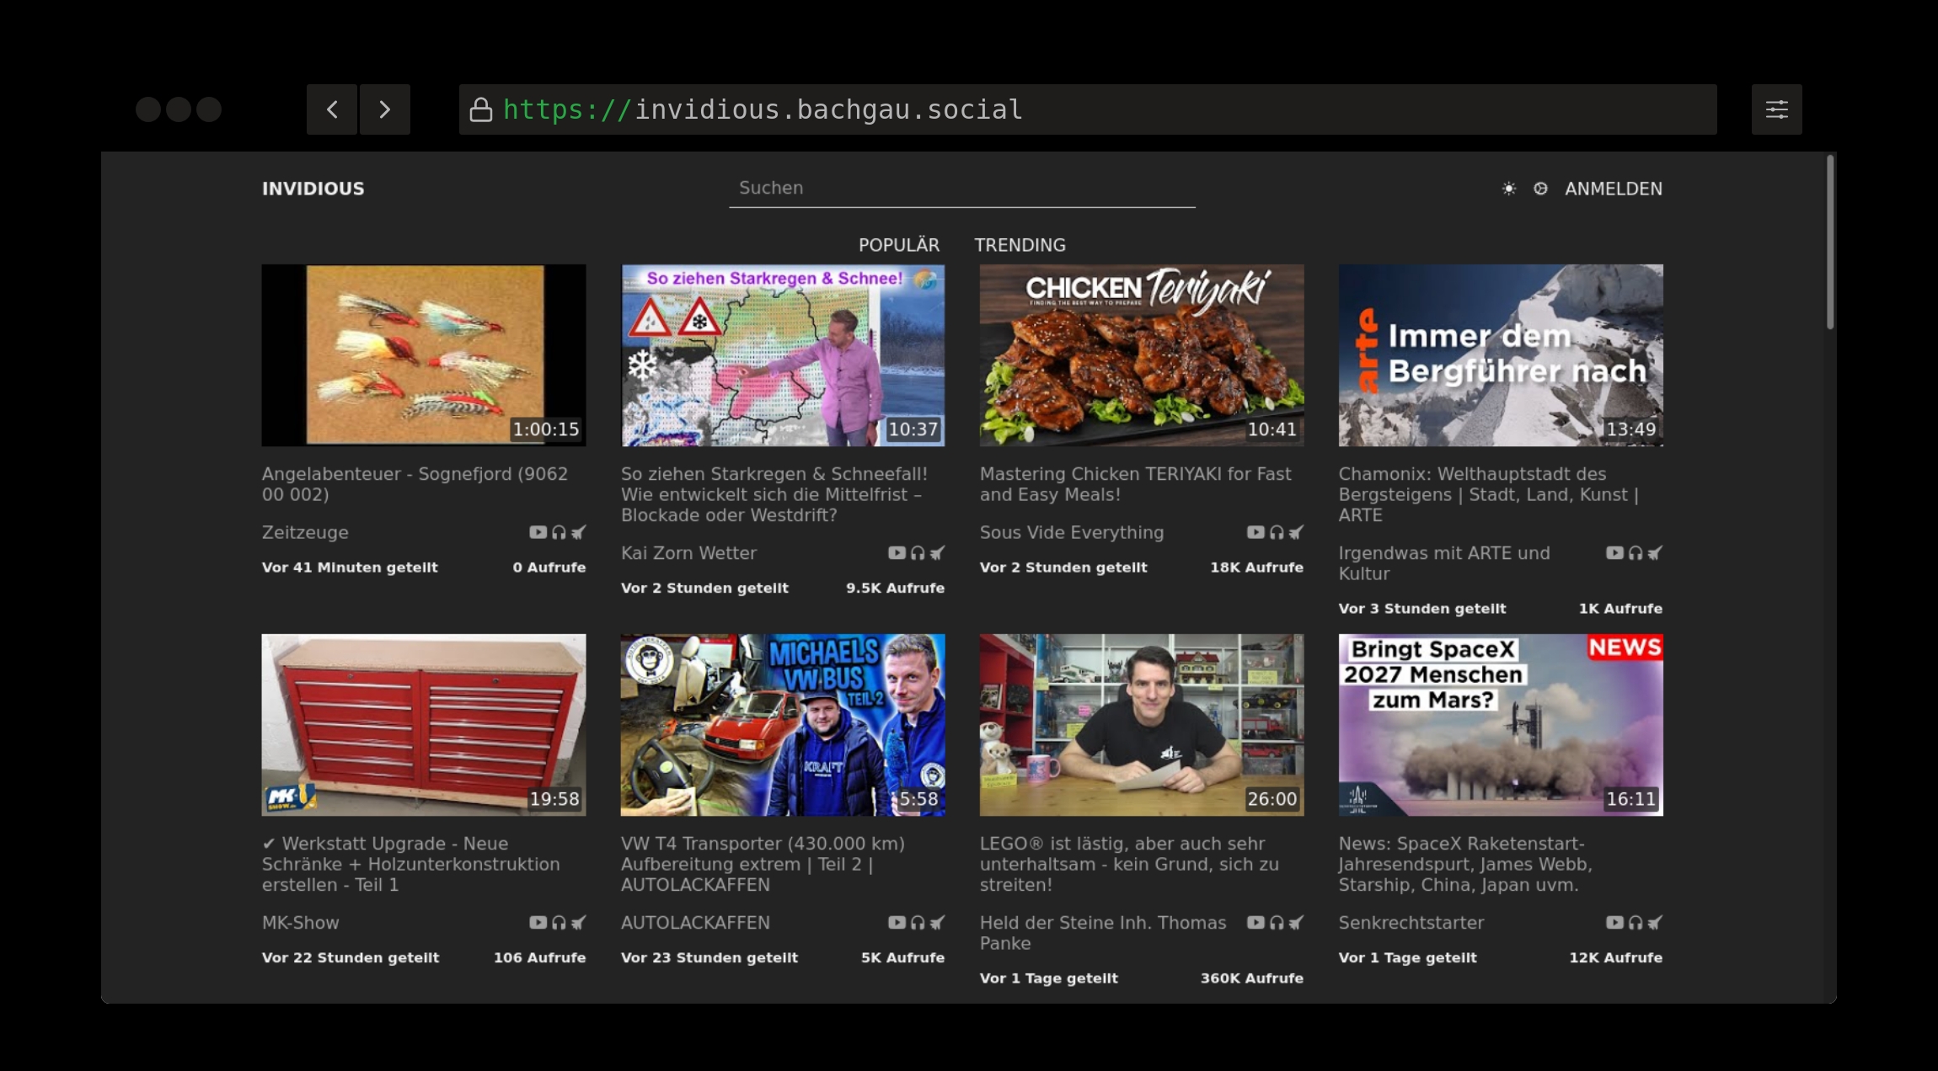
Task: Open the SpaceX Mars NEWS thumbnail
Action: pos(1501,725)
